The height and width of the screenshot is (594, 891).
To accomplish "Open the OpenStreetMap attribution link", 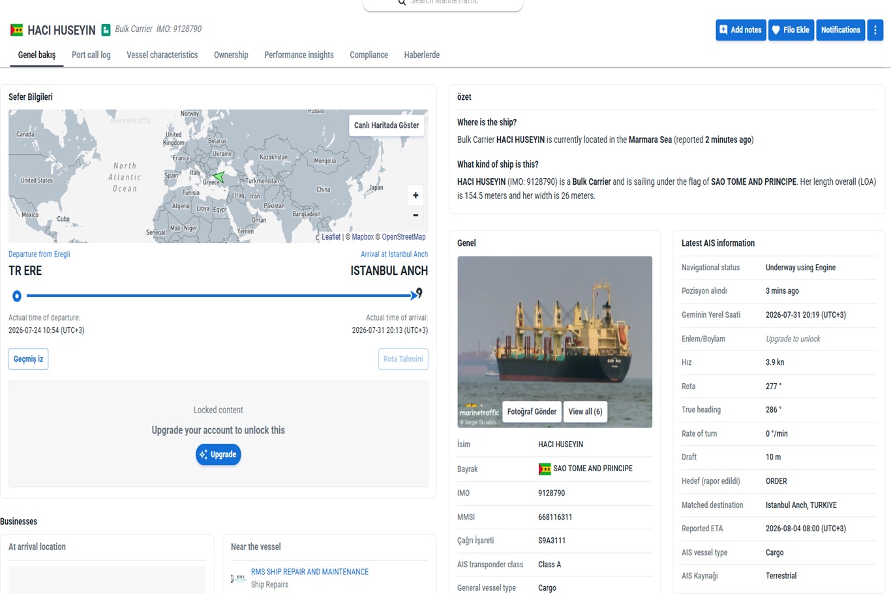I will [404, 237].
